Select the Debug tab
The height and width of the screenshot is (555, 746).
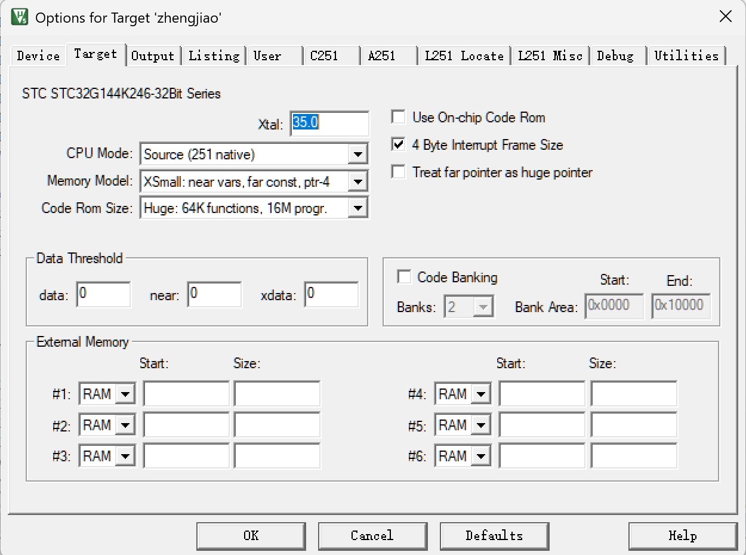pyautogui.click(x=615, y=56)
